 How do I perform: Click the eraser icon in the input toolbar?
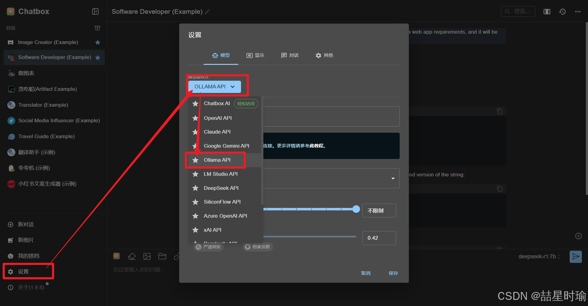(x=132, y=256)
